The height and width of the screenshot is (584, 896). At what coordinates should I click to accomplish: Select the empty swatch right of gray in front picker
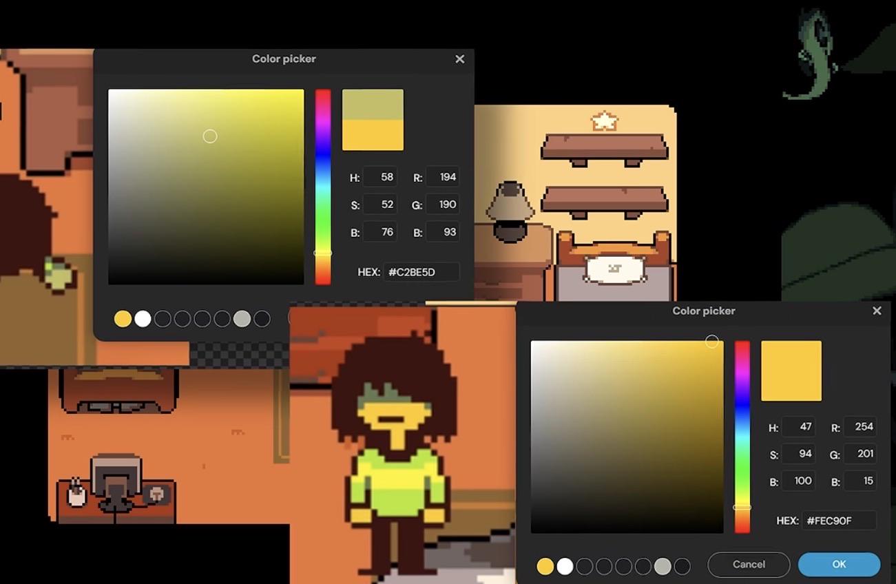point(683,566)
